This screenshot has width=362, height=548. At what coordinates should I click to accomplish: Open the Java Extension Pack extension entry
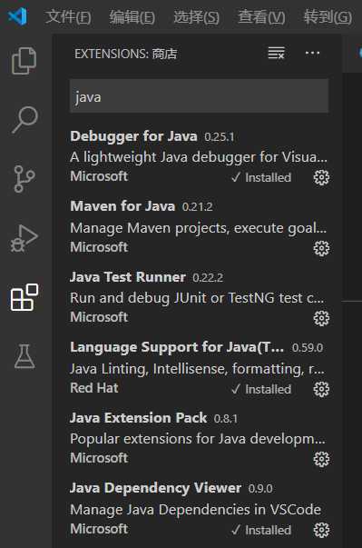pyautogui.click(x=199, y=438)
